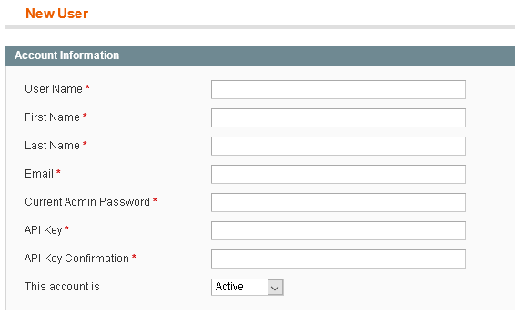Click the New User page heading
Screen dimensions: 515x335
point(56,14)
